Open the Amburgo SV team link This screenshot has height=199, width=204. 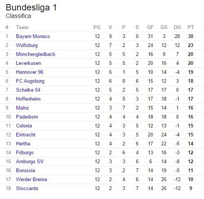(30, 161)
